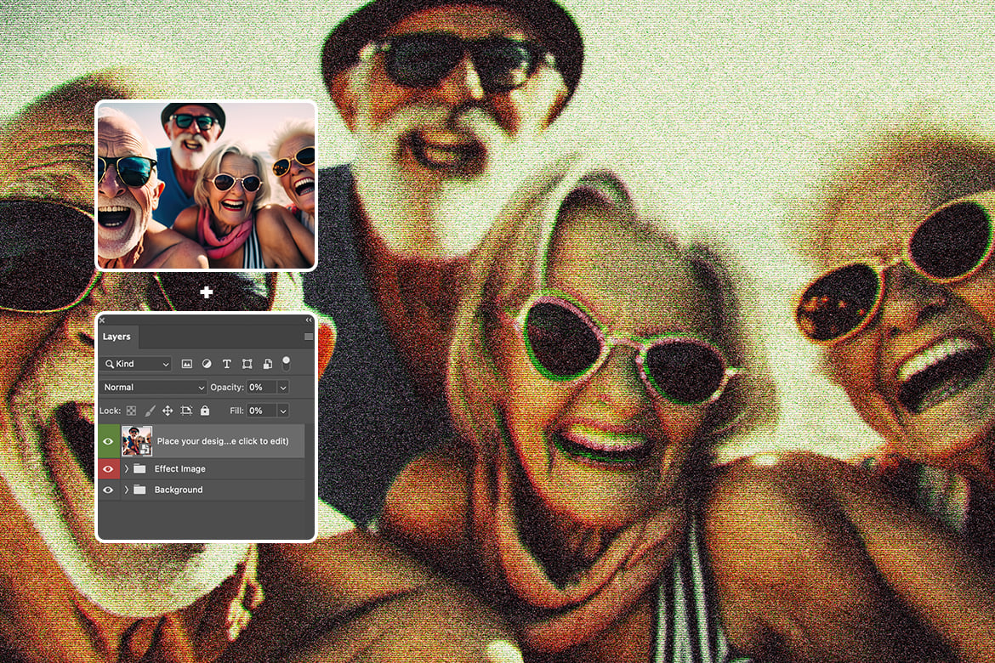The height and width of the screenshot is (663, 995).
Task: Select the smart object layer thumbnail
Action: [136, 441]
